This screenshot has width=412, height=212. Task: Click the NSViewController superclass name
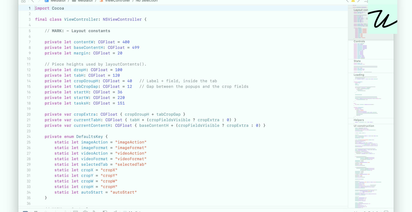click(x=122, y=19)
